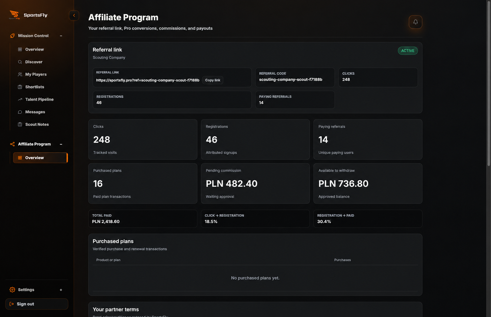Click the Talent Pipeline trend icon

(20, 99)
